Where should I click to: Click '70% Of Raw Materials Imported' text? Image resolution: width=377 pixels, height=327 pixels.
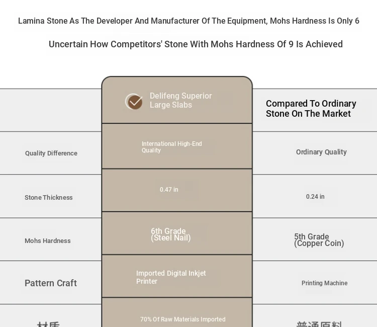[x=182, y=319]
